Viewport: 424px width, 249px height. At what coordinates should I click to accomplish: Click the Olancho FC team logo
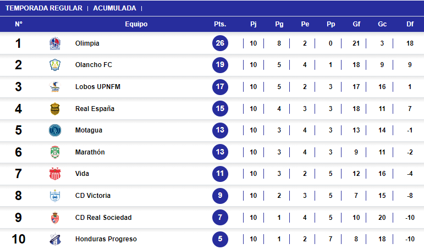[x=55, y=65]
